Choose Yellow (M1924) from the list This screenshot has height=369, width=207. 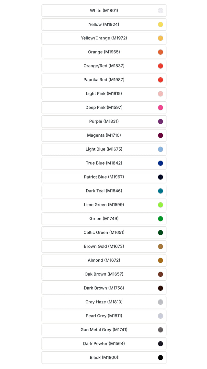click(104, 25)
